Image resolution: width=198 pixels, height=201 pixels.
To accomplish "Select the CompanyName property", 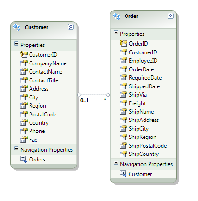I will click(x=43, y=63).
